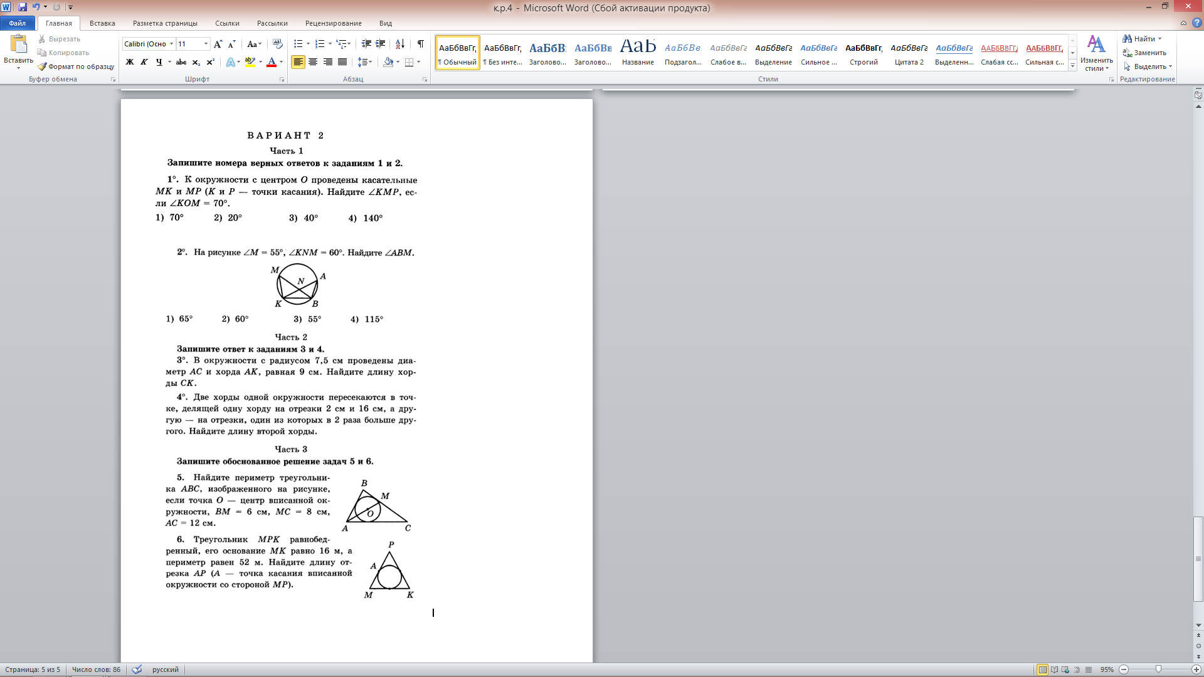Image resolution: width=1204 pixels, height=677 pixels.
Task: Click the zoom out minus button
Action: tap(1124, 669)
